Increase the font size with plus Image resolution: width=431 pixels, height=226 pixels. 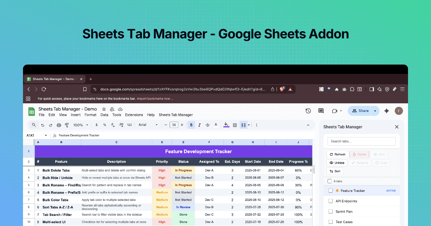pos(182,125)
